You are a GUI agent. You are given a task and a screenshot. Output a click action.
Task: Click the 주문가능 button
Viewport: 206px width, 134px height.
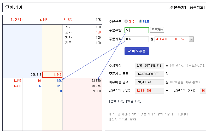tap(157, 30)
